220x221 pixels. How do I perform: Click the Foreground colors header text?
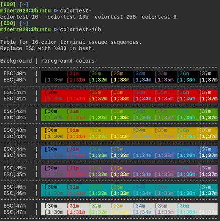pos(68,61)
